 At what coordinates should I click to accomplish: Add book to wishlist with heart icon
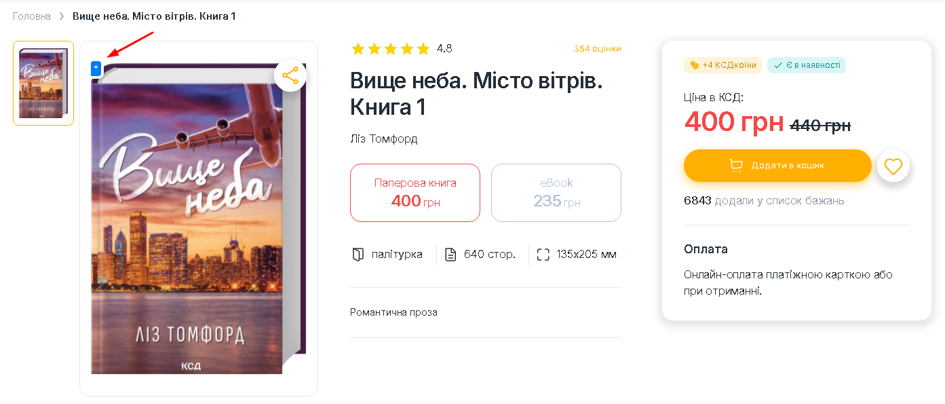[893, 166]
